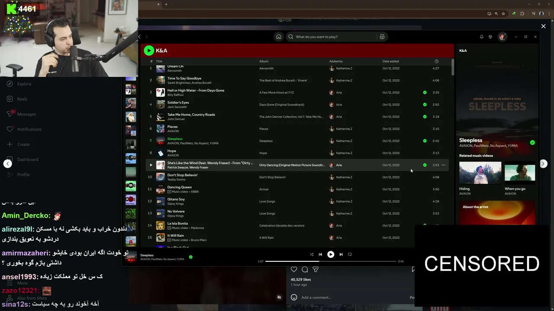Sort by duration clock icon column

[x=436, y=61]
